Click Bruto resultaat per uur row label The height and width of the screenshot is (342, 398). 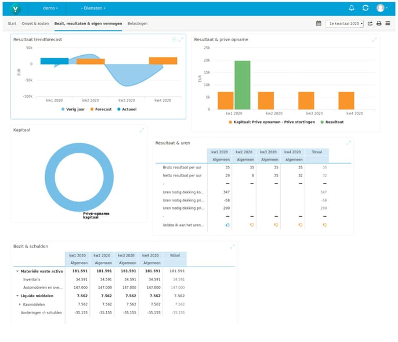click(182, 167)
